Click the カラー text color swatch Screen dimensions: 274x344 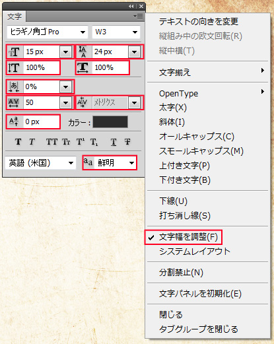point(110,122)
